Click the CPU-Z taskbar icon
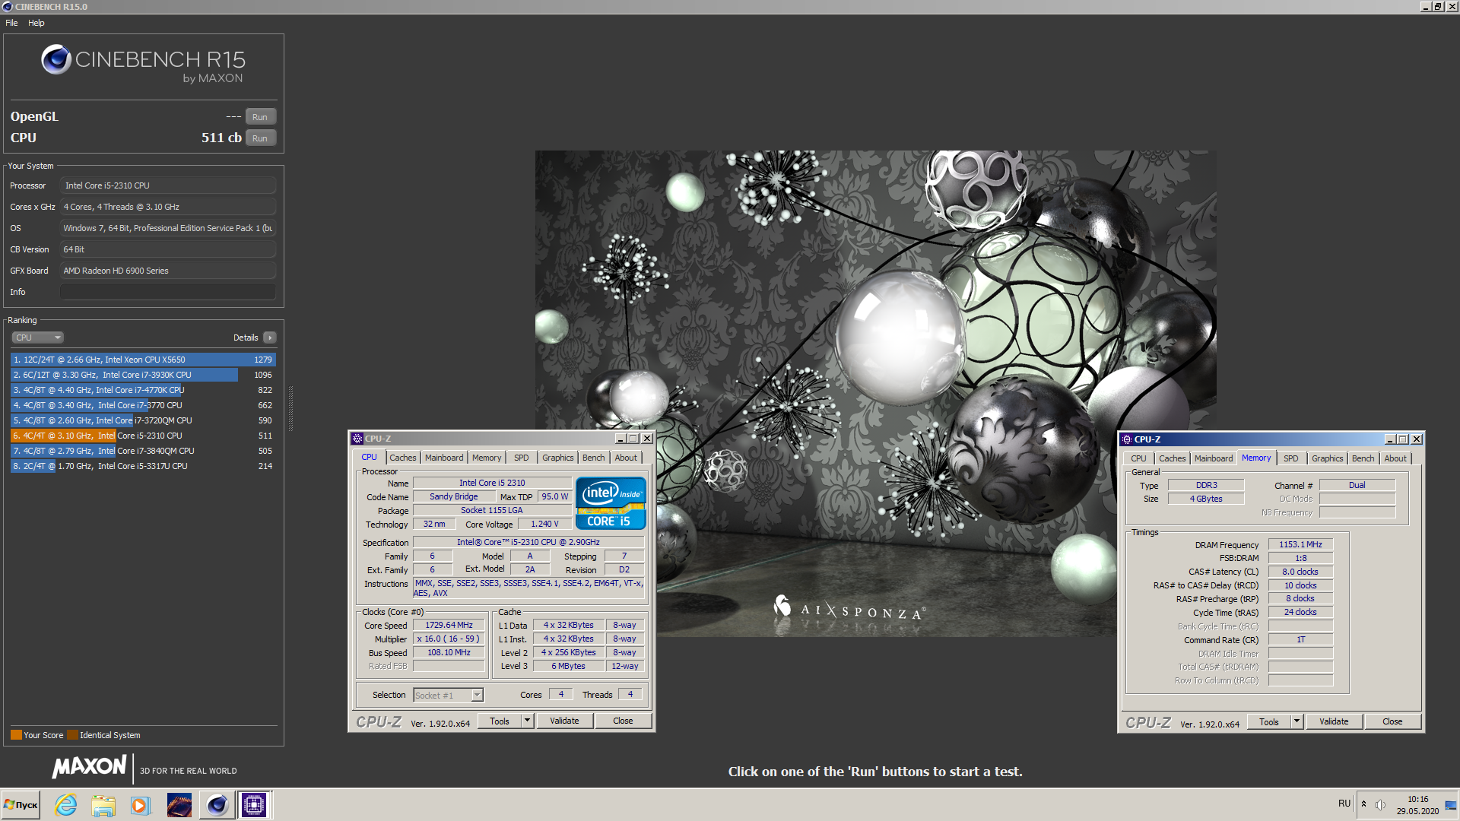 pos(254,805)
